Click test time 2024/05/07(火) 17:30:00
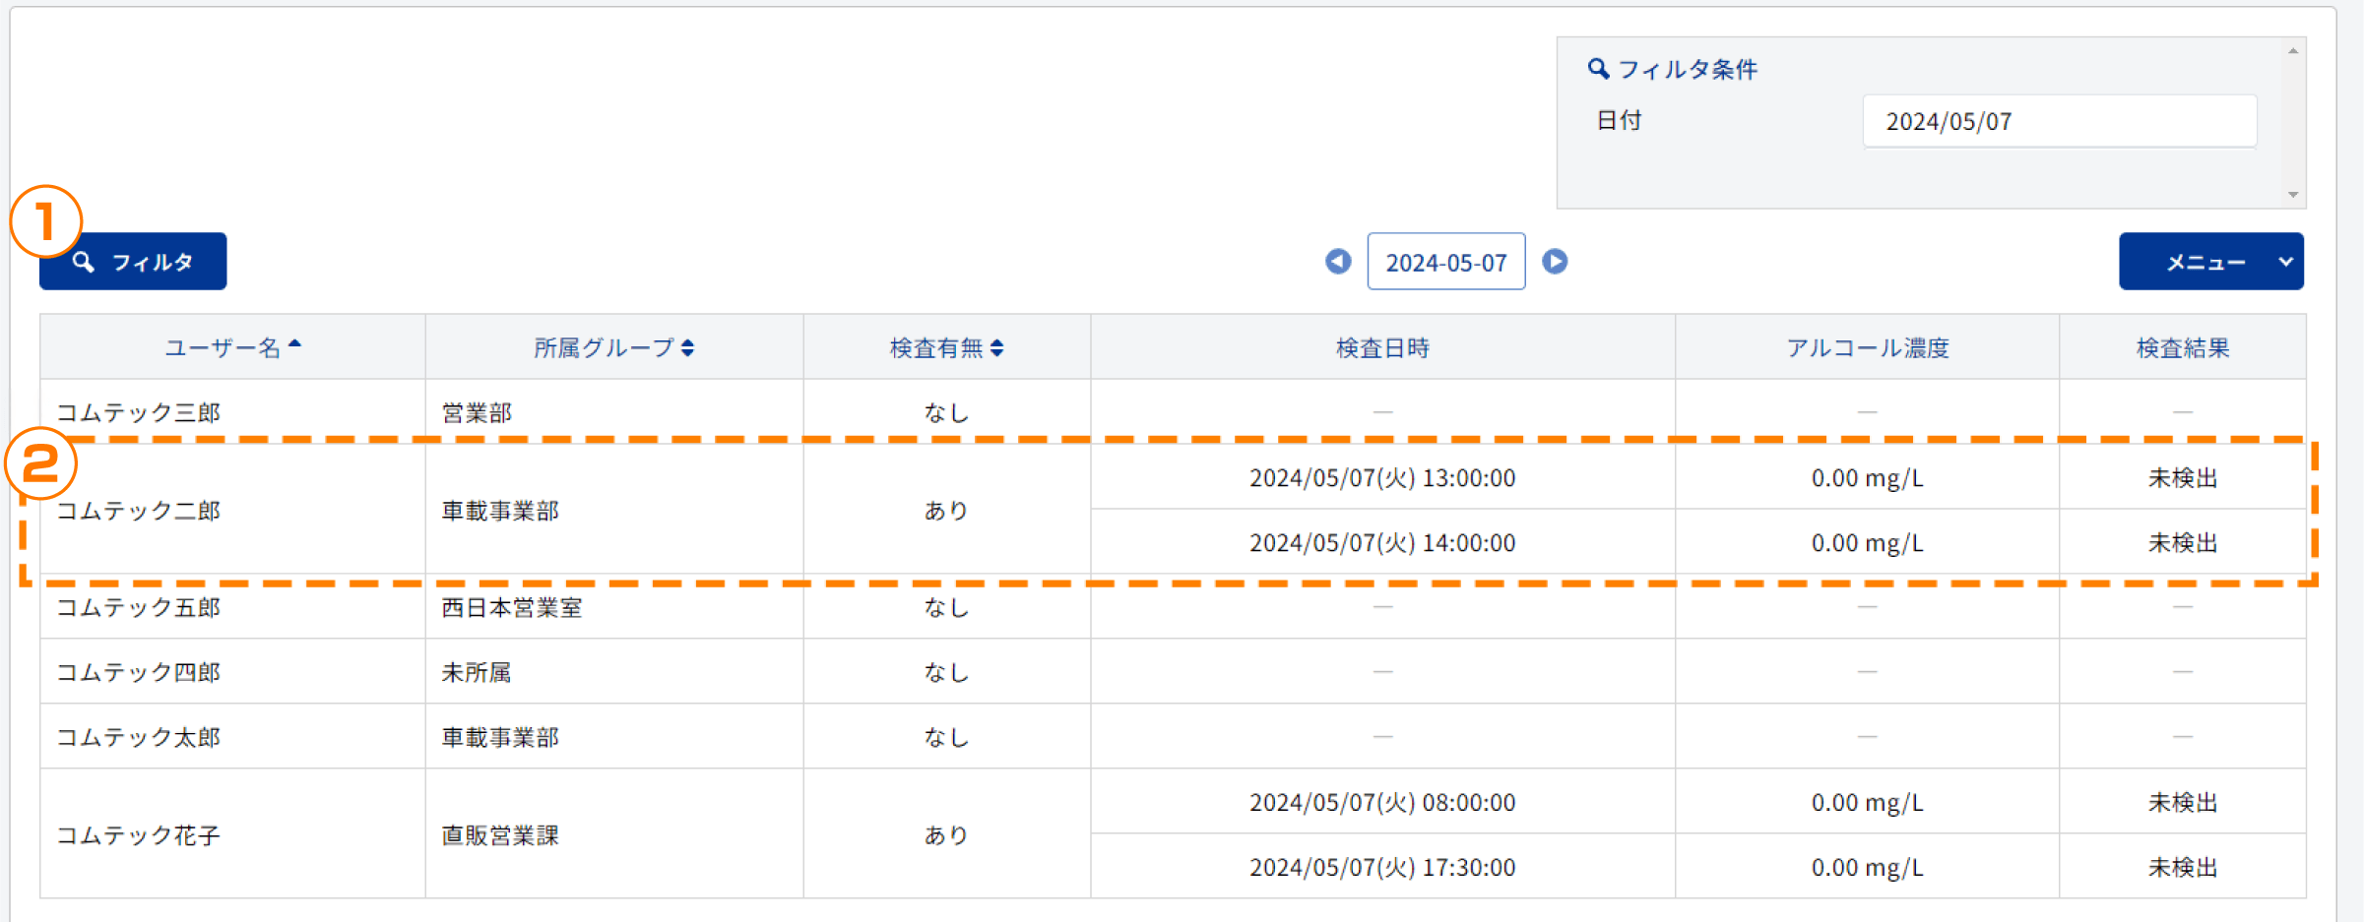Image resolution: width=2364 pixels, height=922 pixels. [1382, 867]
